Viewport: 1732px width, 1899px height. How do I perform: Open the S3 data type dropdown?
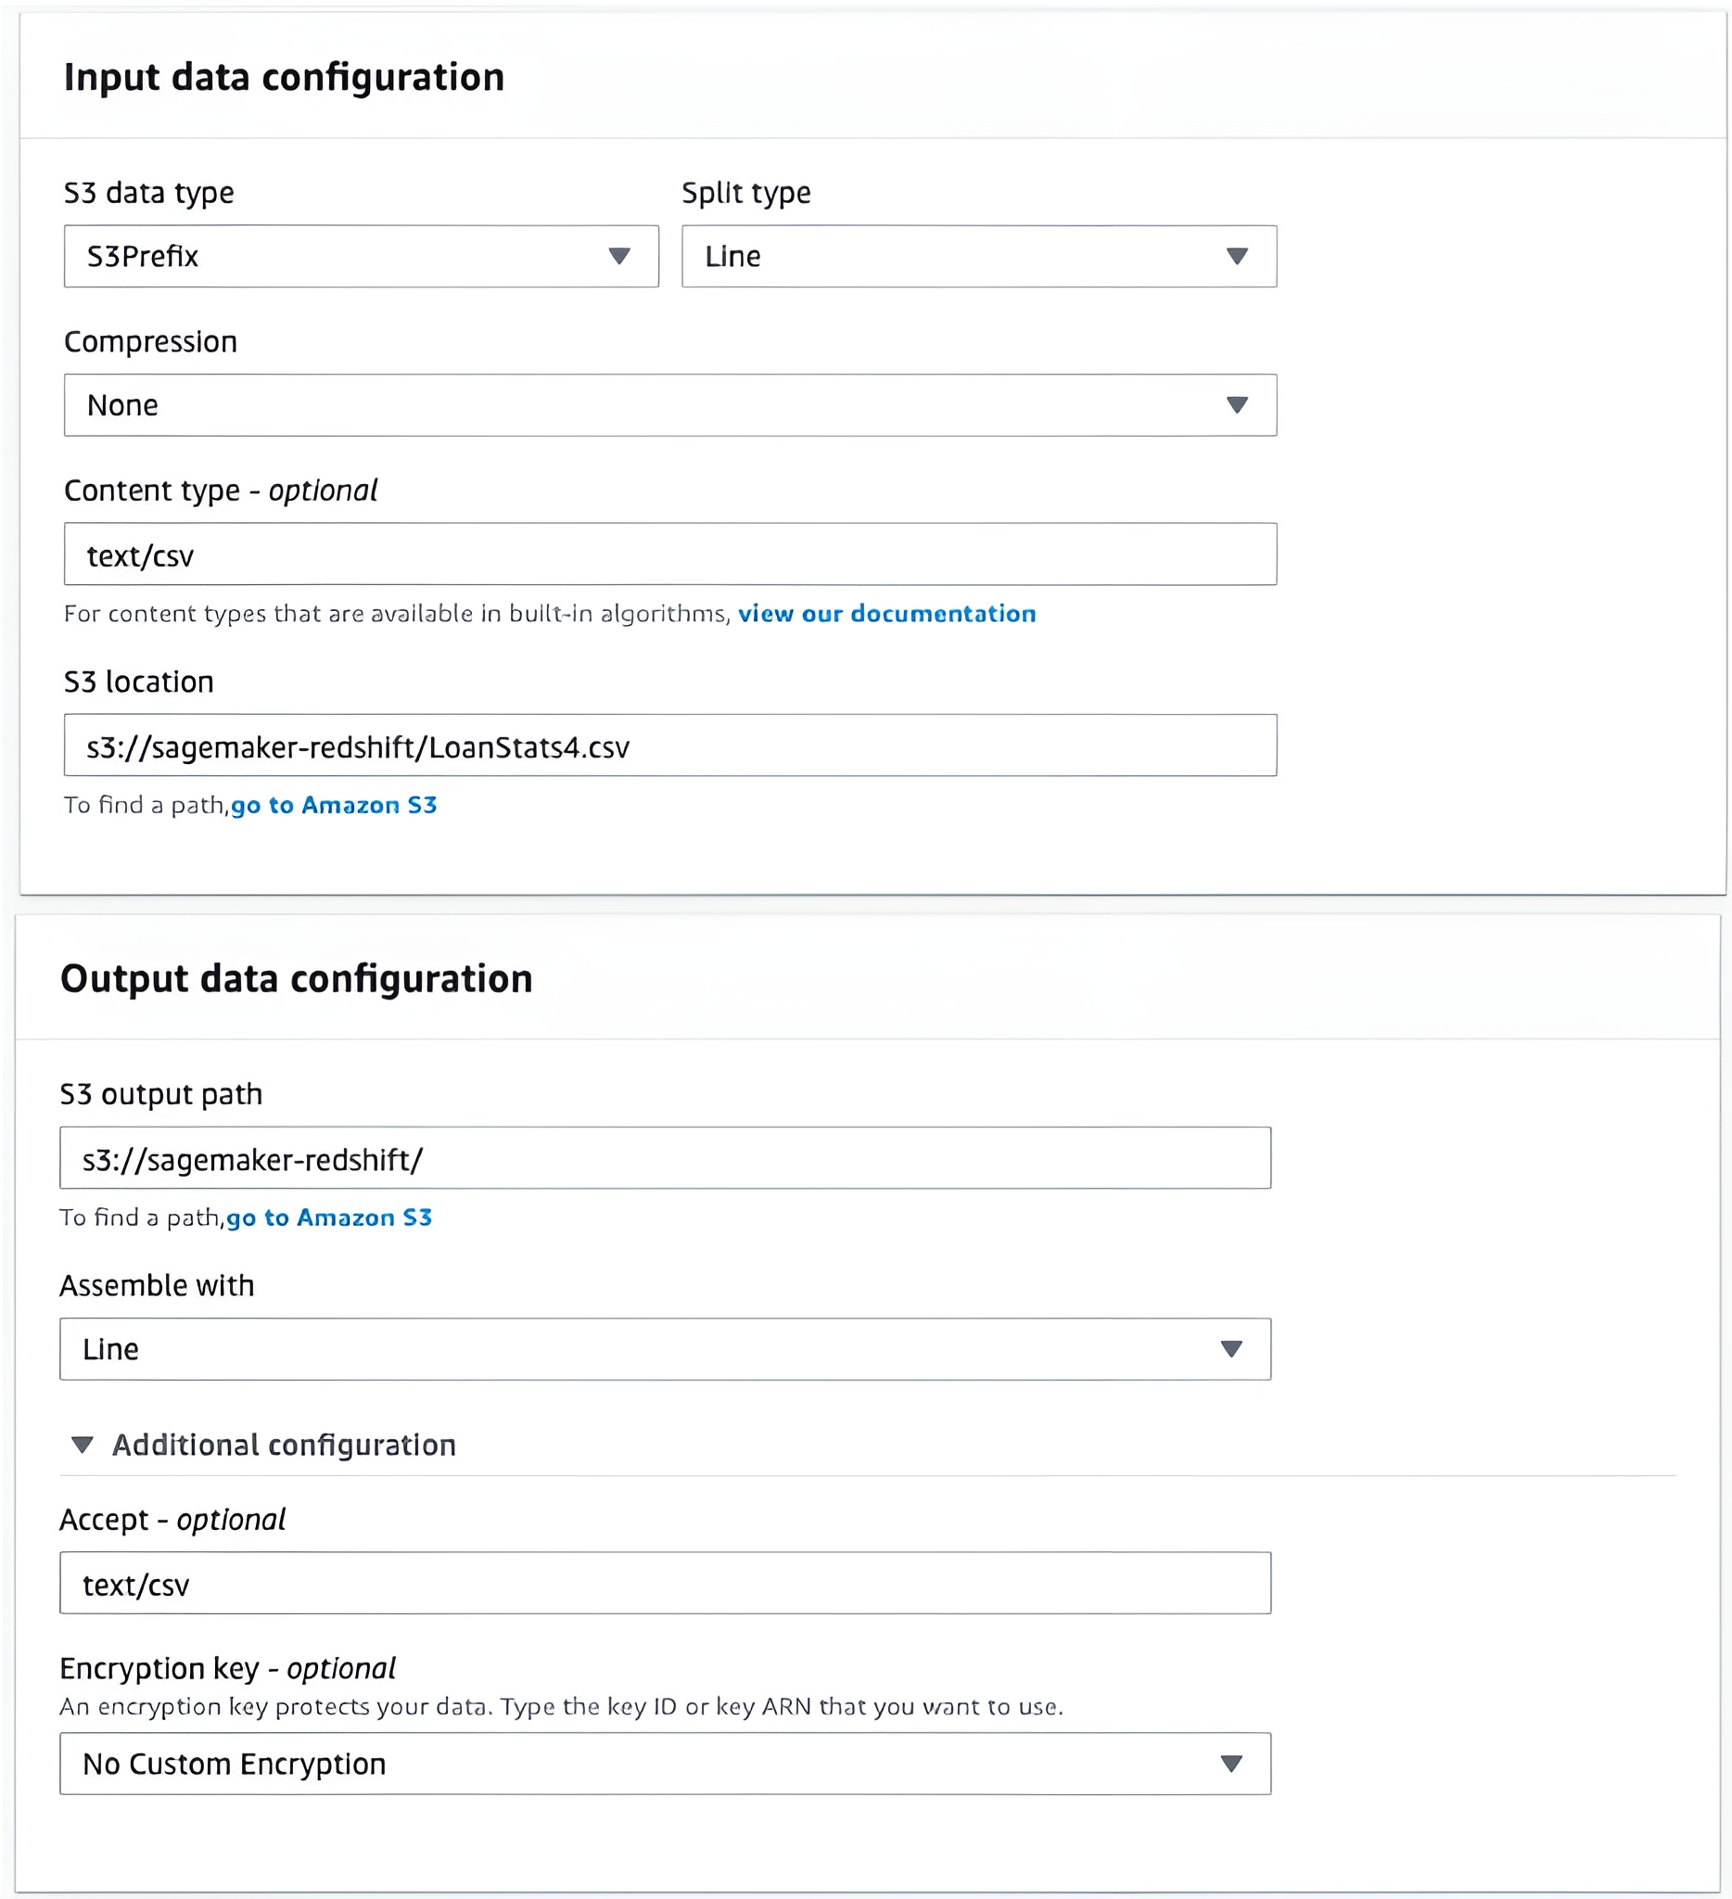[361, 256]
